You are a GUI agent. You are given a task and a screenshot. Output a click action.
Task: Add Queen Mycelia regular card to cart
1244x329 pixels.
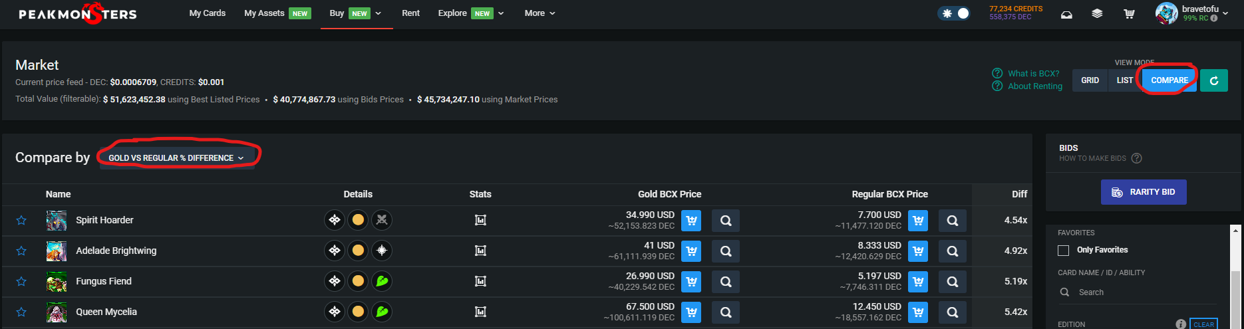[x=918, y=312]
